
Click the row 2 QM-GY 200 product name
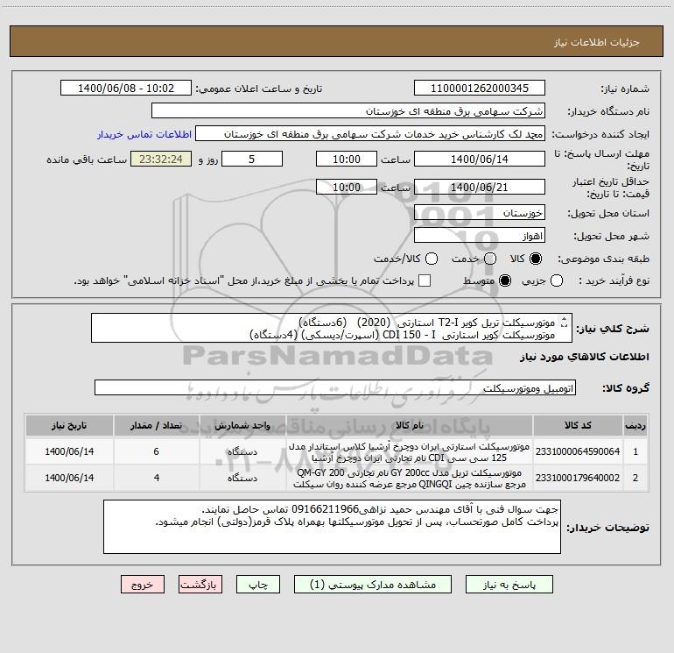click(410, 479)
